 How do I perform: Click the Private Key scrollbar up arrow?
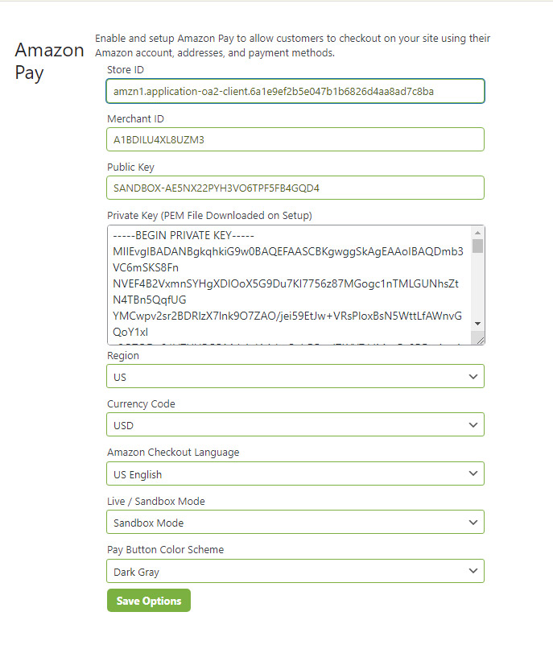(x=477, y=233)
